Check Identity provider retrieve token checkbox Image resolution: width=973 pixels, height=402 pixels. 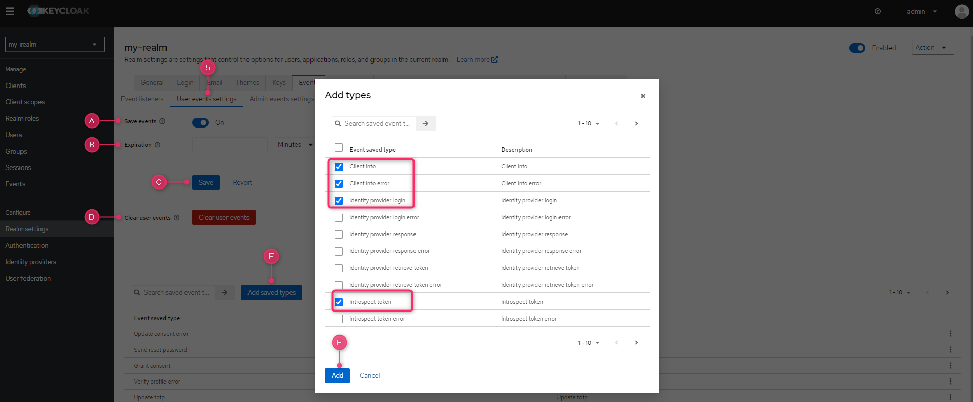point(339,268)
